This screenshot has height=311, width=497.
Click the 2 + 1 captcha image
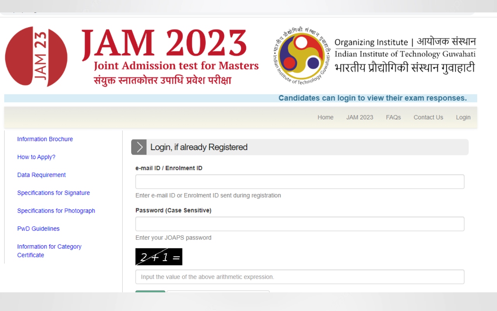click(x=159, y=257)
